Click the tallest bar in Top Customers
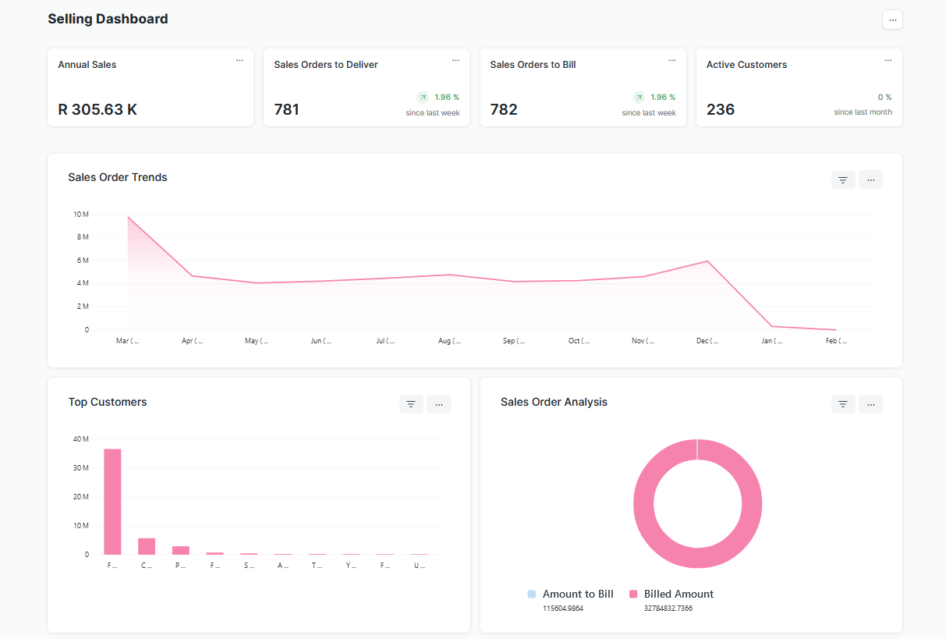 [x=112, y=501]
